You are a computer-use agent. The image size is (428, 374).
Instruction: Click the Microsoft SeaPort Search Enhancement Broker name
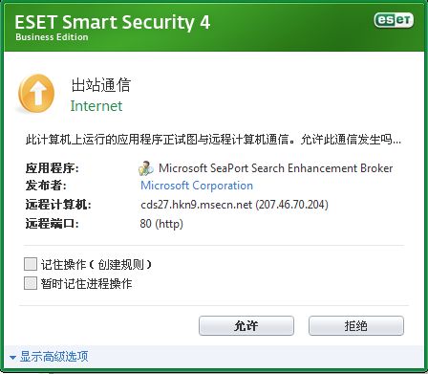pyautogui.click(x=276, y=168)
